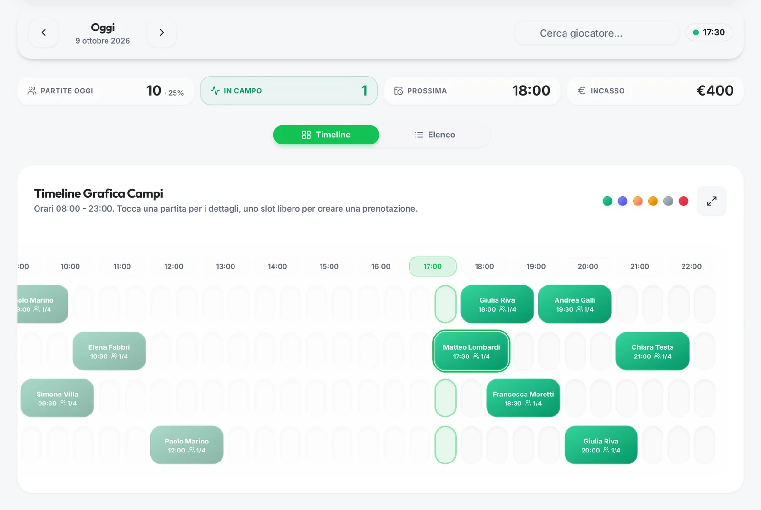Open Paolo Marino 12:00 match
The image size is (761, 510).
(x=186, y=445)
